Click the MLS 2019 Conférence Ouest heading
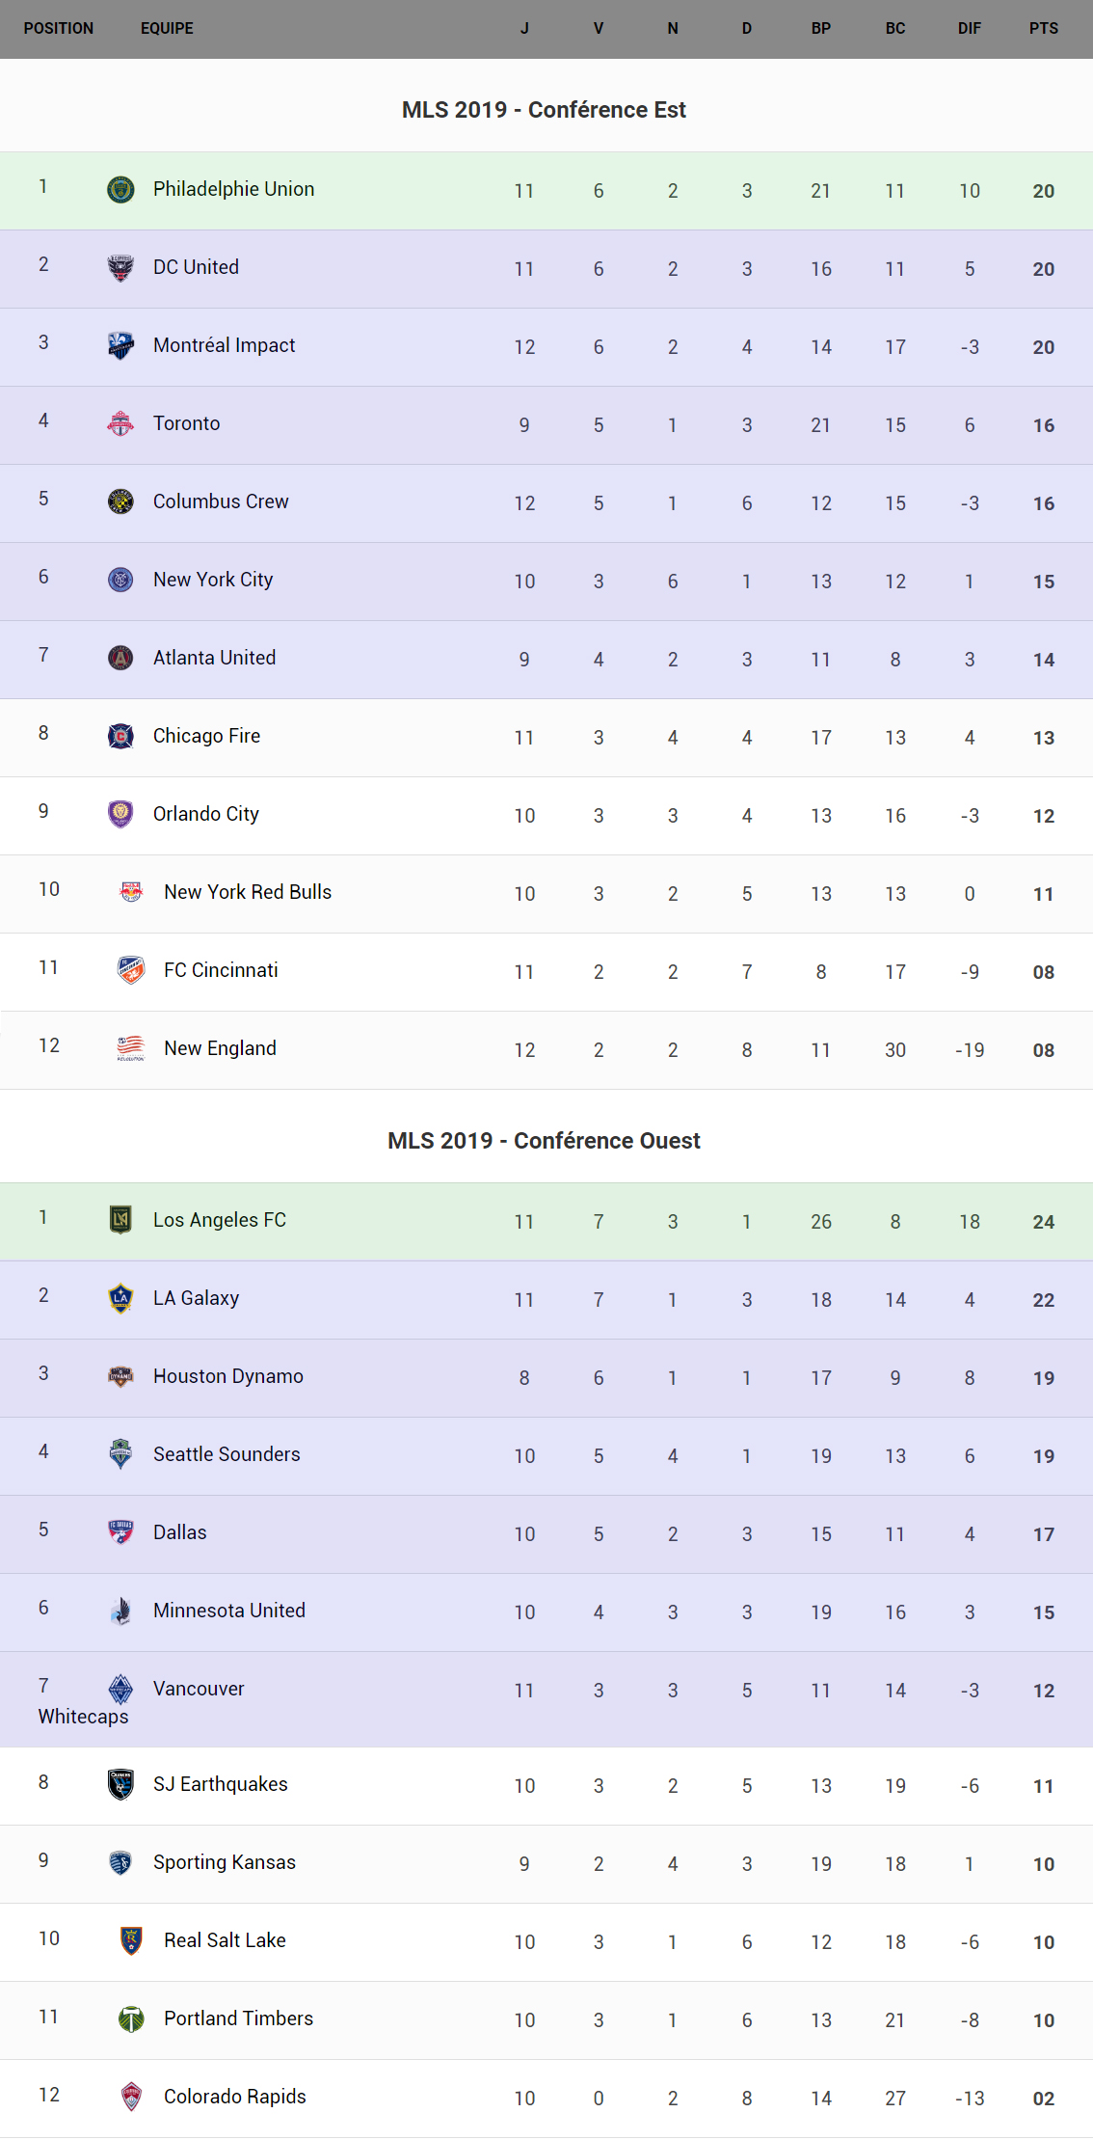The width and height of the screenshot is (1093, 2140). point(544,1141)
